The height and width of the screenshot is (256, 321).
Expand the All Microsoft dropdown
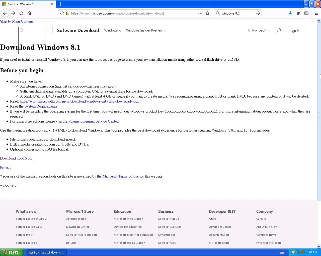pos(259,30)
